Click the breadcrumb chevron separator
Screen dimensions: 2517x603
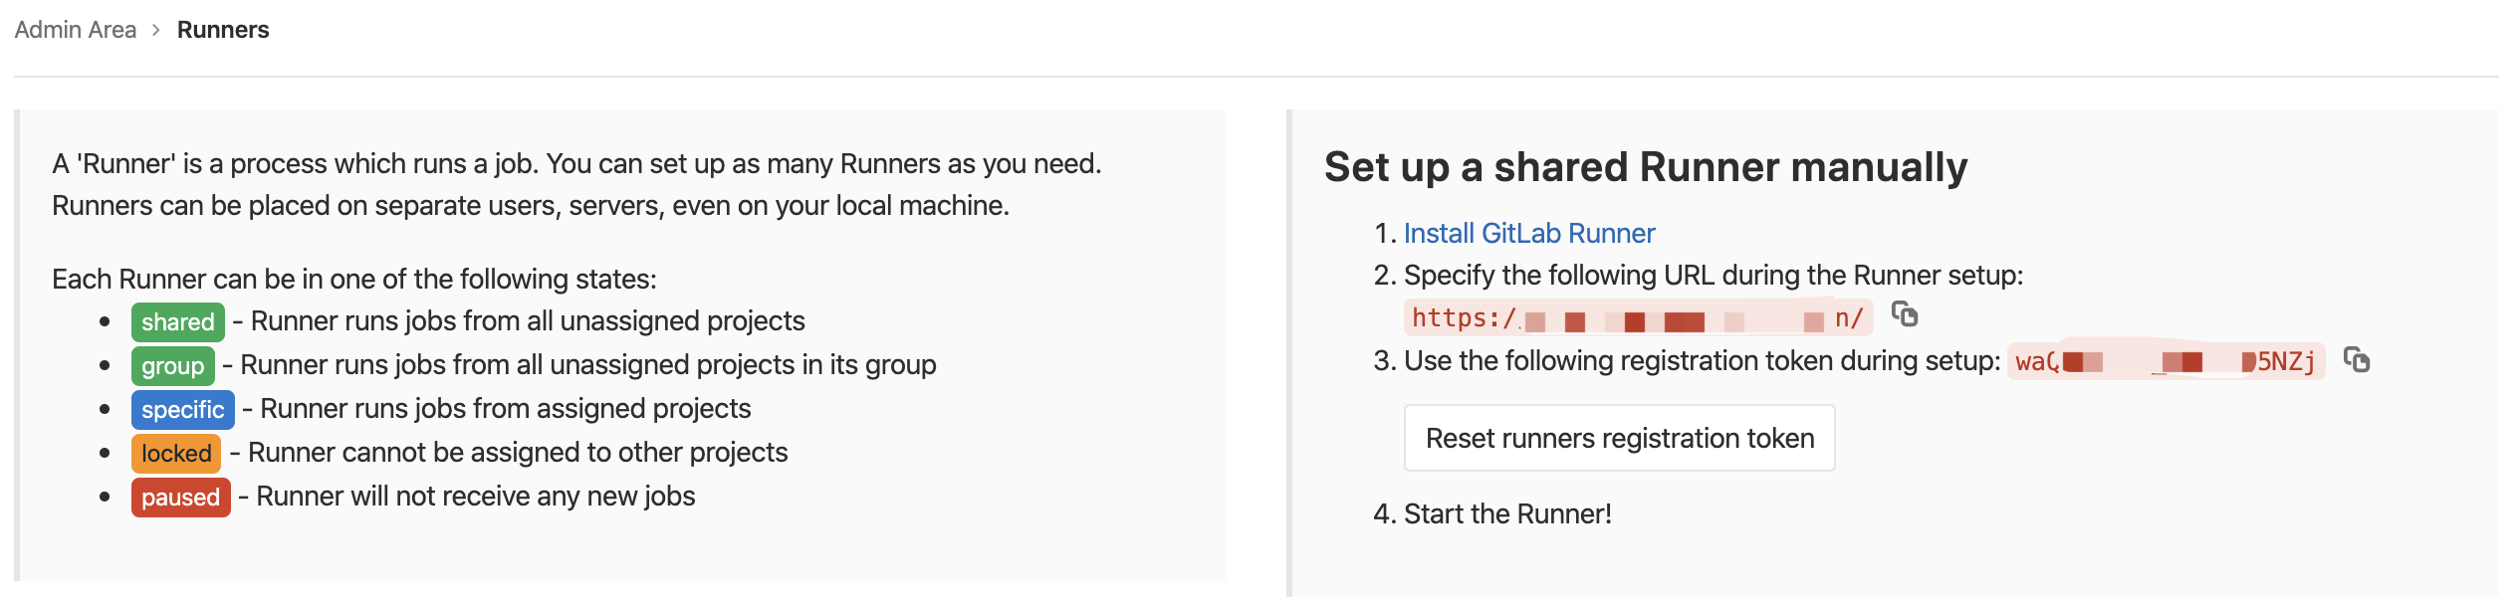(156, 30)
